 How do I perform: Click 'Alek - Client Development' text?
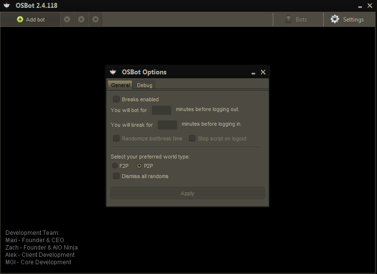[x=40, y=255]
